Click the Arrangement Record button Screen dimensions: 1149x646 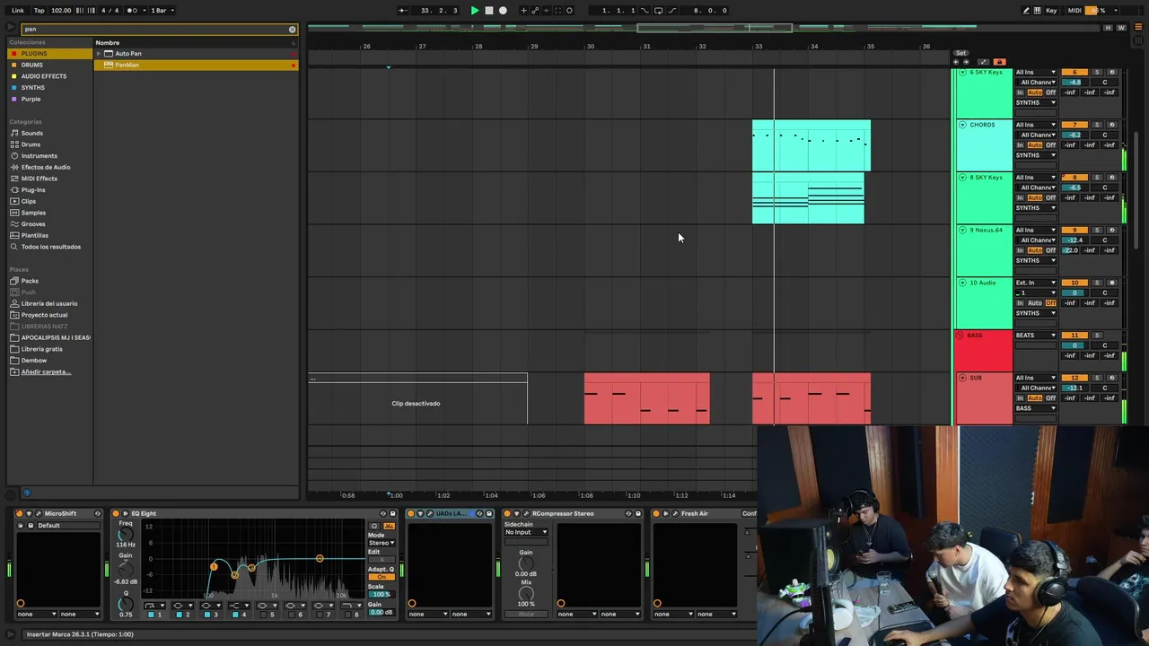[503, 11]
